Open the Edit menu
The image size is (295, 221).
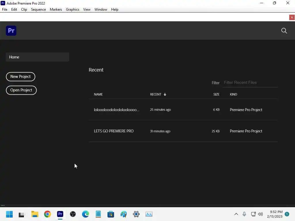coord(14,9)
